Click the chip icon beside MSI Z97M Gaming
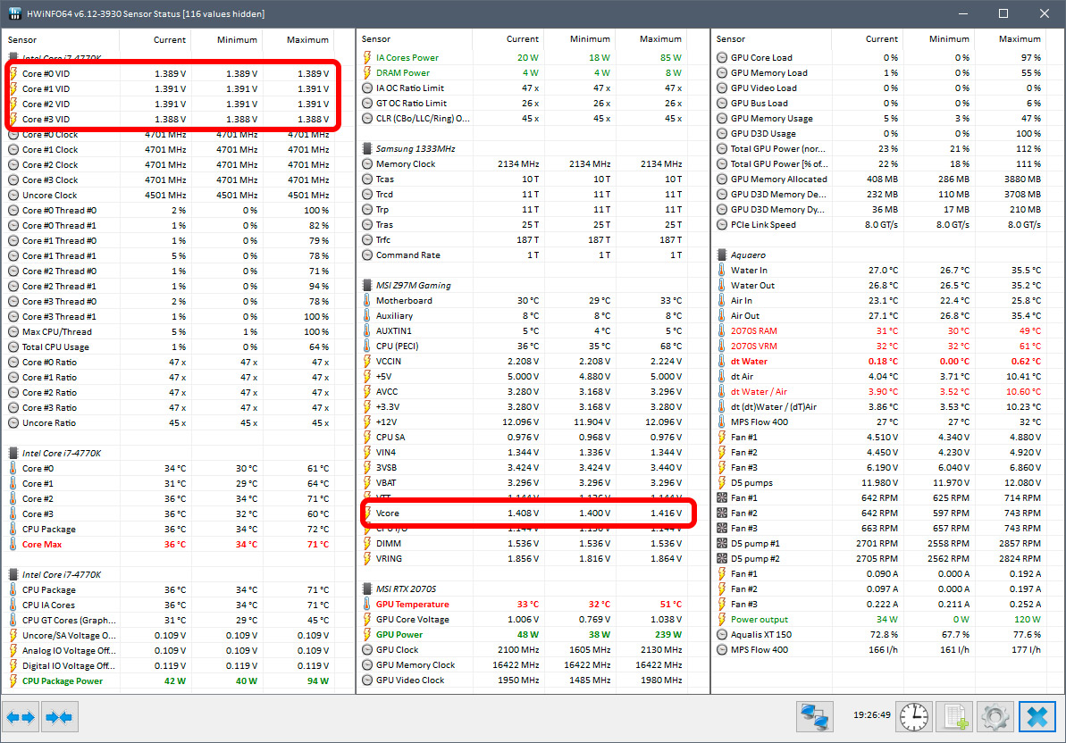 click(367, 285)
